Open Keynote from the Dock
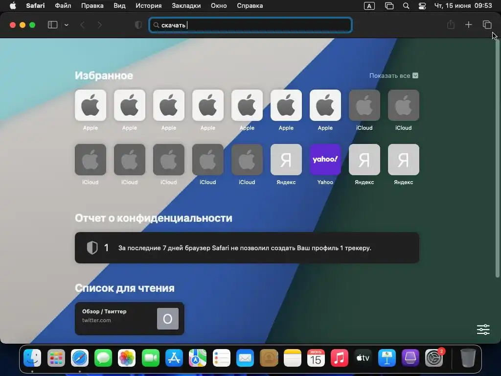Image resolution: width=501 pixels, height=376 pixels. point(387,358)
